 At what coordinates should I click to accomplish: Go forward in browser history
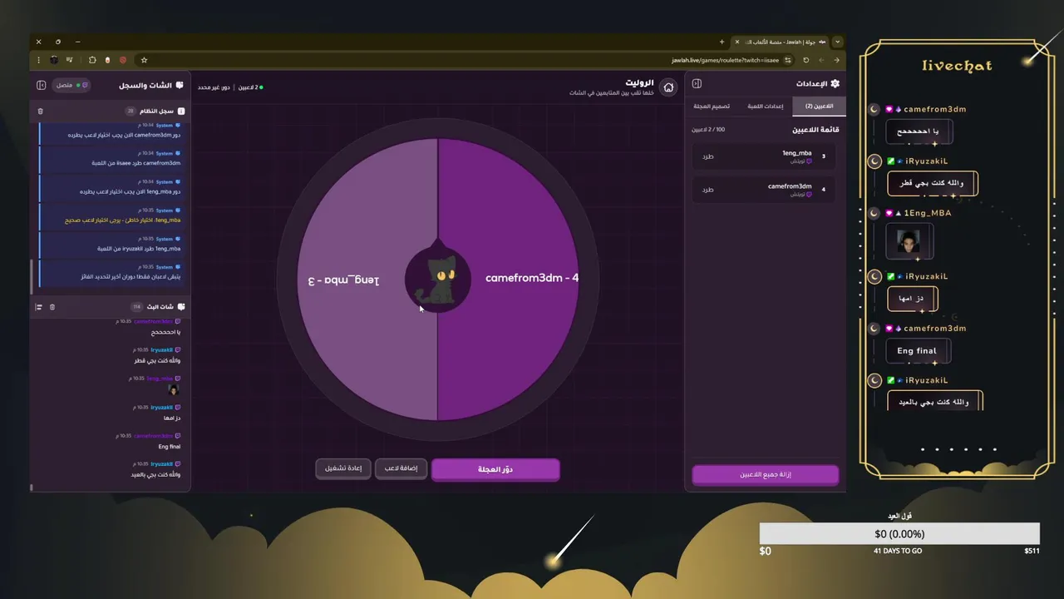pos(821,60)
